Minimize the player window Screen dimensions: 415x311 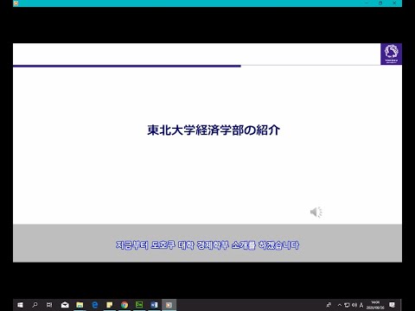(367, 3)
